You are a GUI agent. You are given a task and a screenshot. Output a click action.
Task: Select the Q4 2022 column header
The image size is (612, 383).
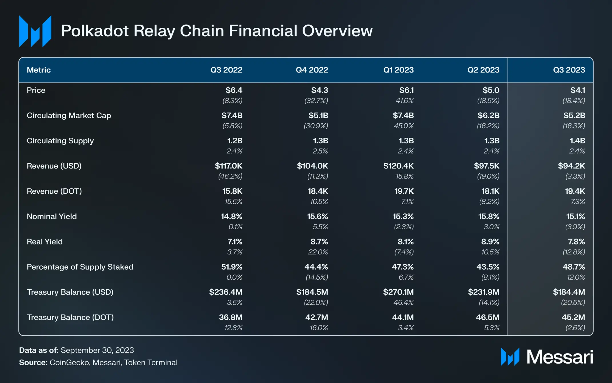pos(312,70)
